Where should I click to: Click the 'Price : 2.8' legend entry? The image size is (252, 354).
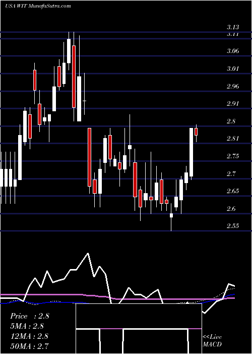29,316
